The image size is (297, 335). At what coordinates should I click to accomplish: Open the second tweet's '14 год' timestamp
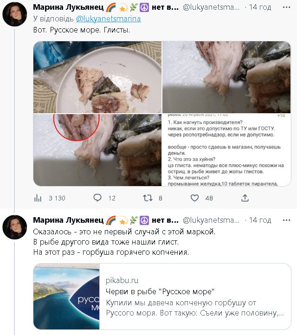[x=260, y=220]
